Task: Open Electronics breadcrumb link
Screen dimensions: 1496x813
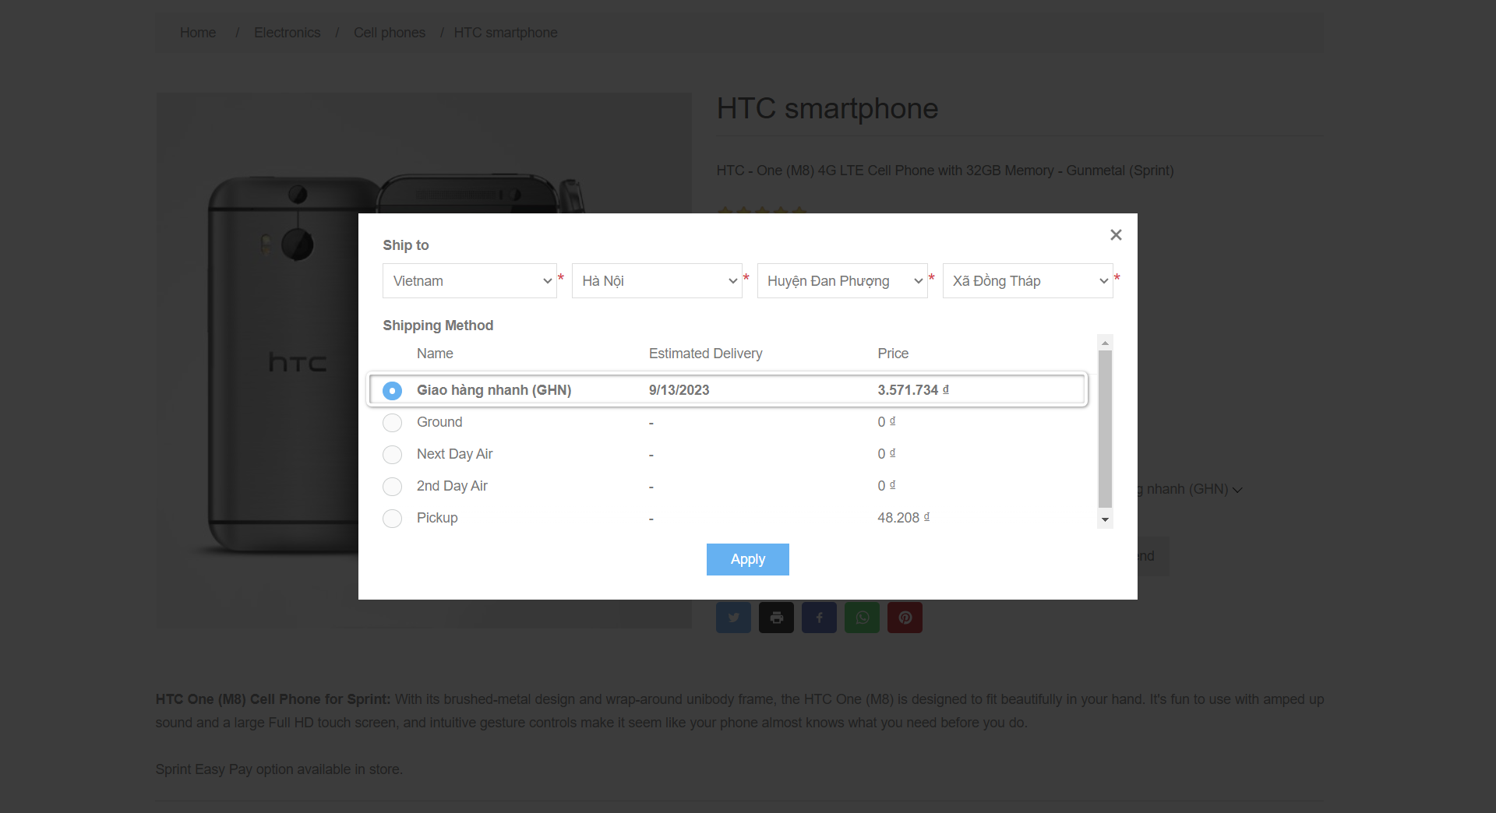Action: 288,33
